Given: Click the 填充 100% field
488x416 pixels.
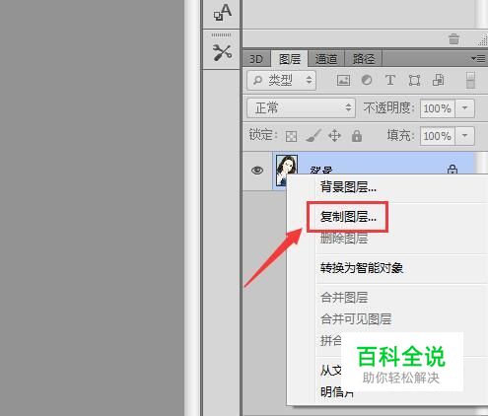Looking at the screenshot, I should [438, 136].
